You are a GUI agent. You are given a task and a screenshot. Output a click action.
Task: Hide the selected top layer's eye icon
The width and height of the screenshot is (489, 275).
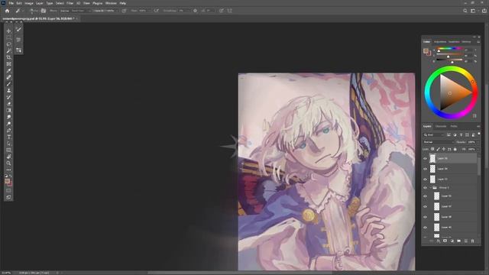[425, 158]
